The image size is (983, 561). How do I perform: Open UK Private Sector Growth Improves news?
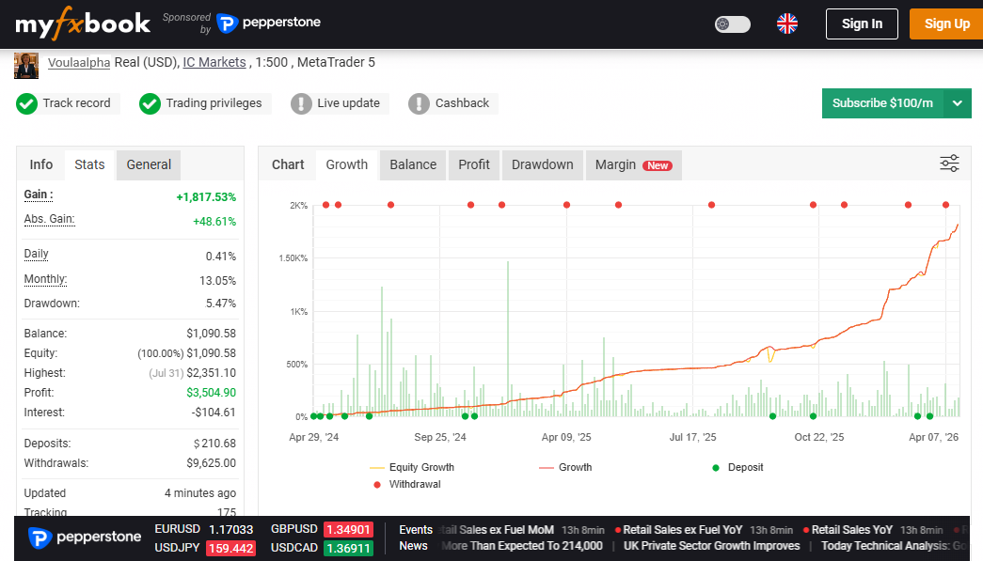pos(711,546)
